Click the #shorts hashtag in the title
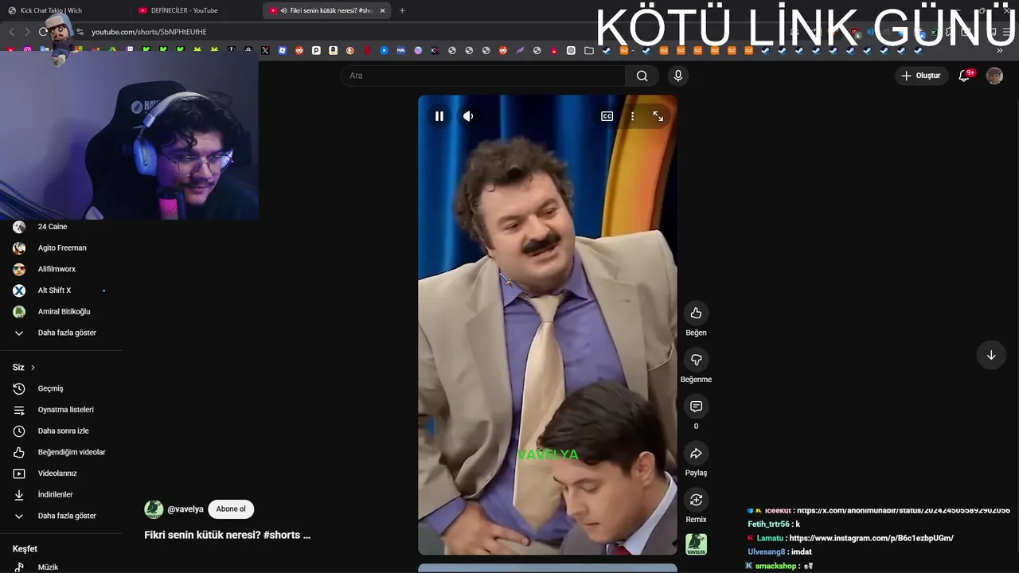This screenshot has height=573, width=1019. coord(282,535)
